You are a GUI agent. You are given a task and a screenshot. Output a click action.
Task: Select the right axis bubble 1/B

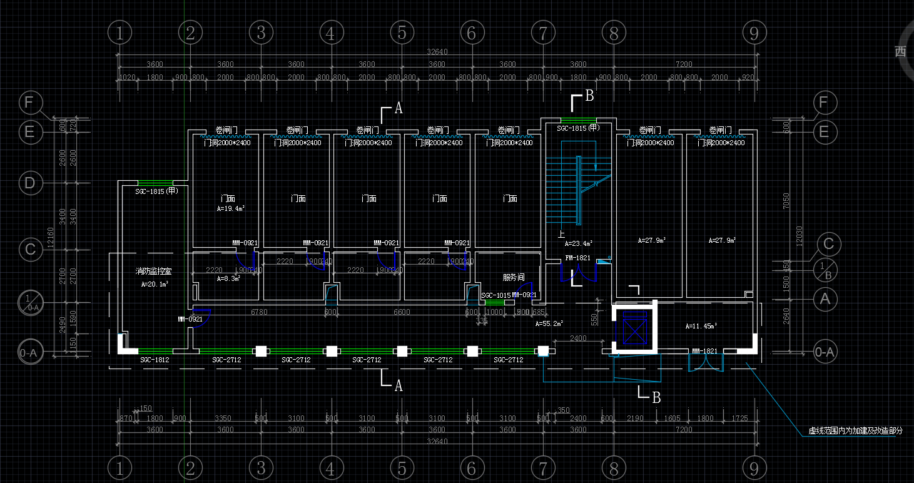(x=826, y=270)
